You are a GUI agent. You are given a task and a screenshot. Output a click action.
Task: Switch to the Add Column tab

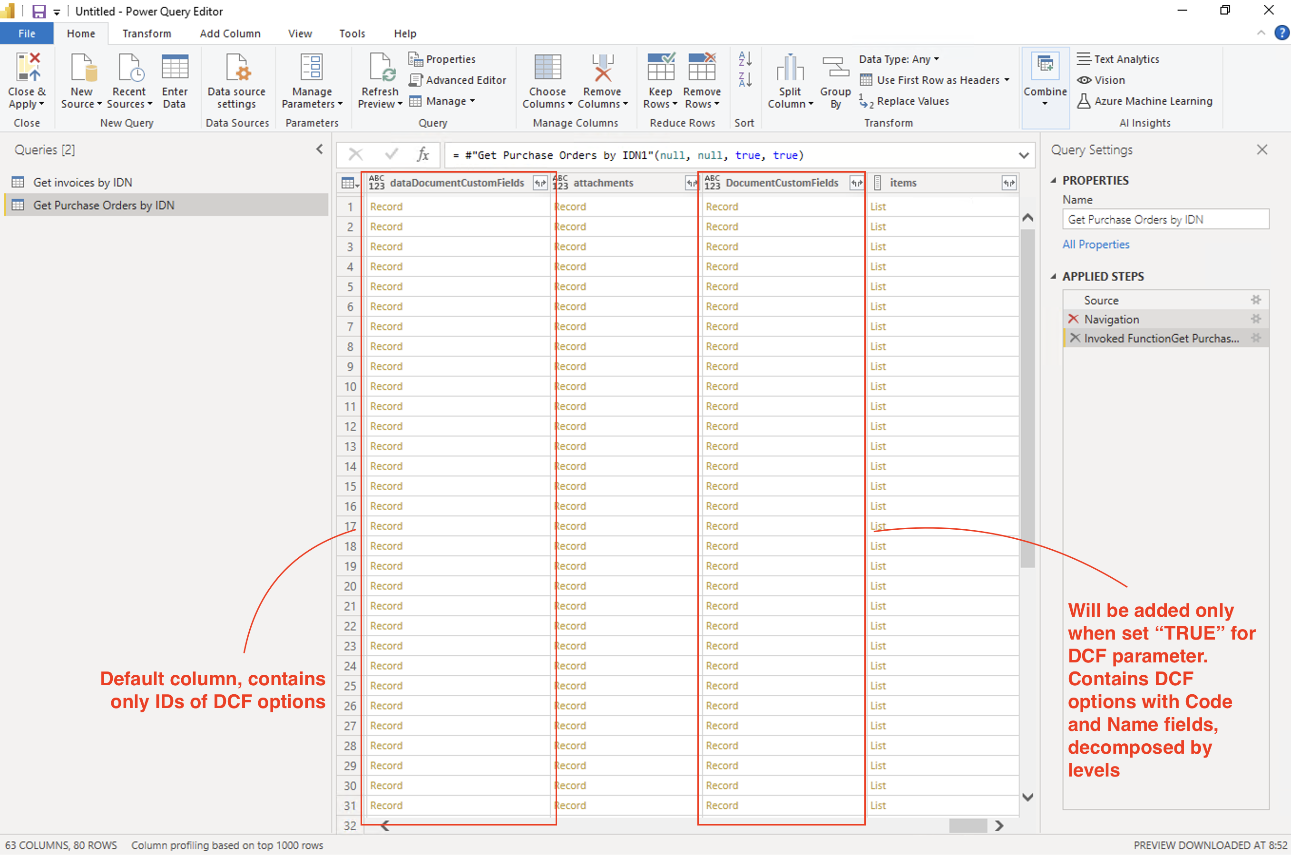[x=230, y=33]
